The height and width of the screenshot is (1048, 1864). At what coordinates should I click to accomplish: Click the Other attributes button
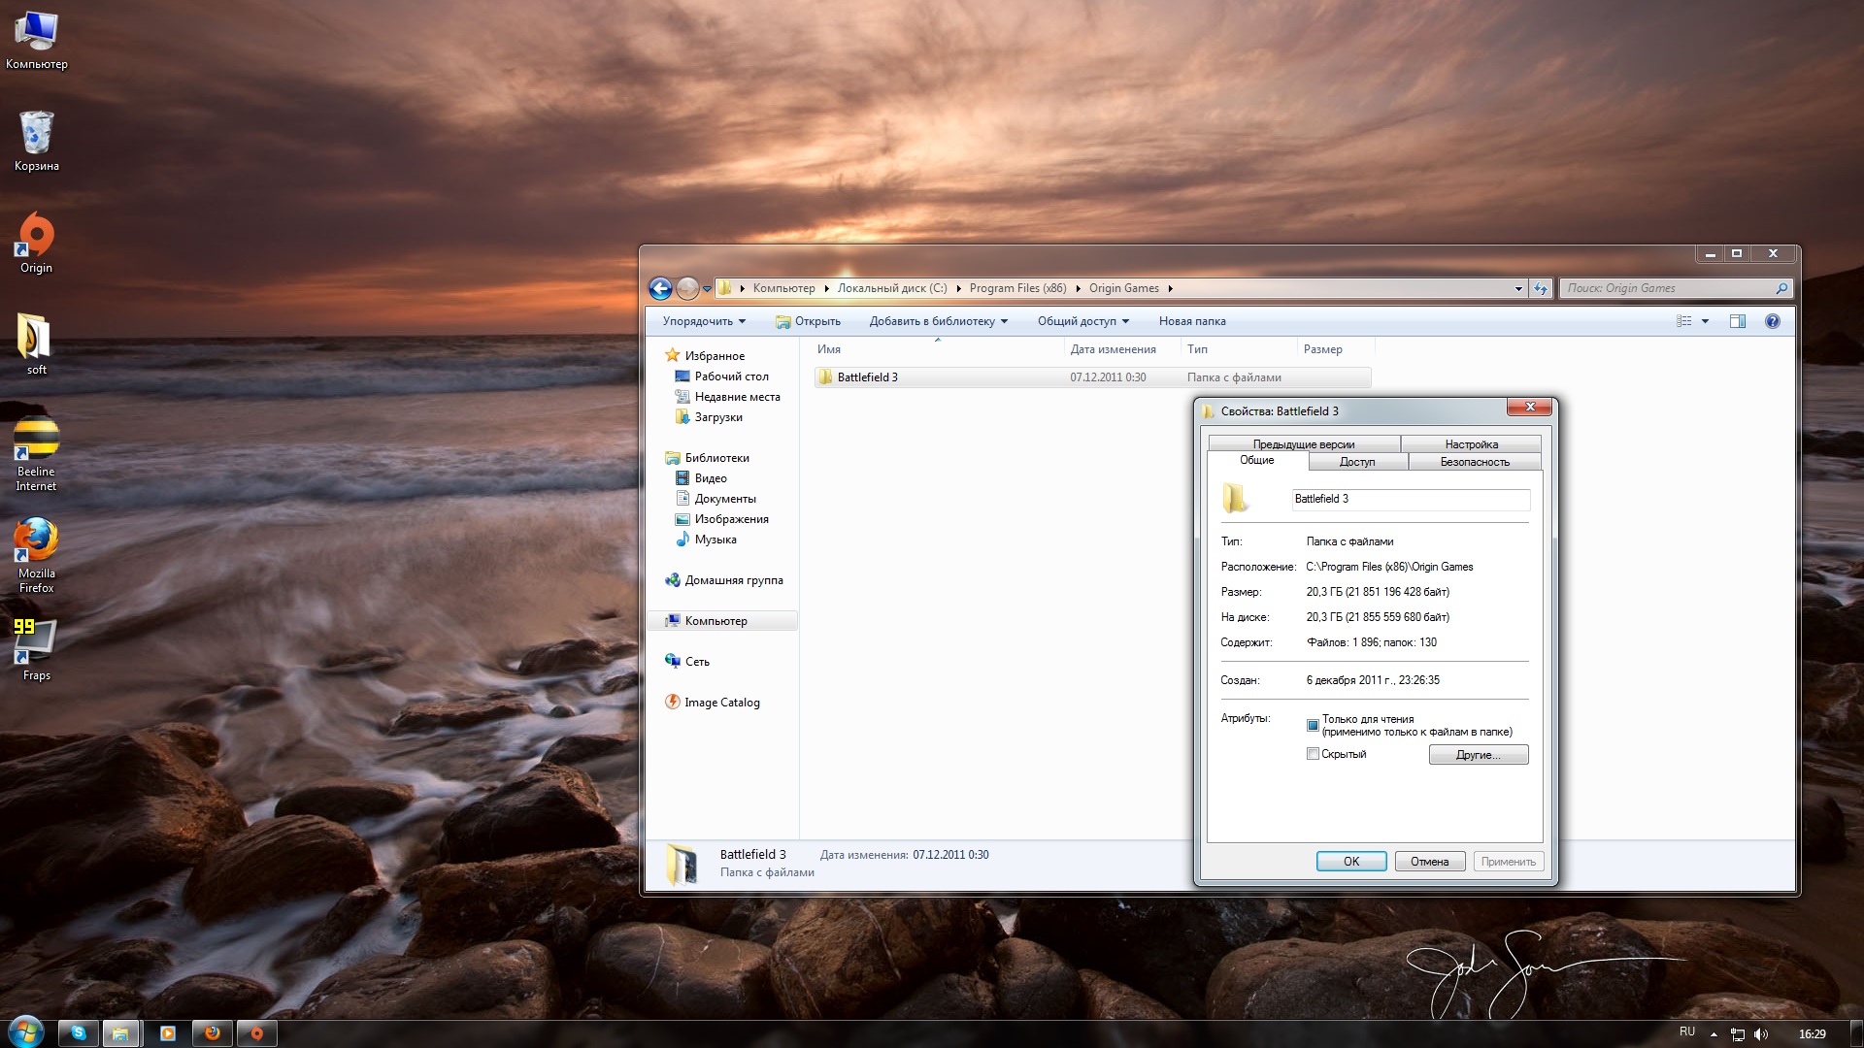click(x=1478, y=755)
